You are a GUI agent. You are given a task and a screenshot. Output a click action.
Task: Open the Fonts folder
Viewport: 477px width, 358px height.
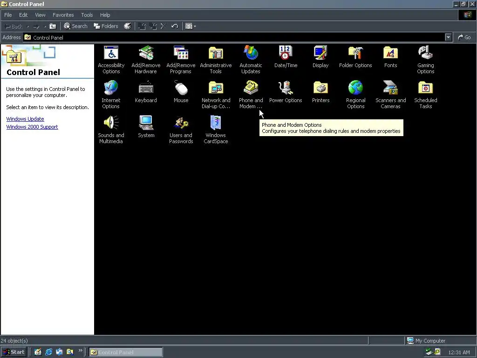391,56
